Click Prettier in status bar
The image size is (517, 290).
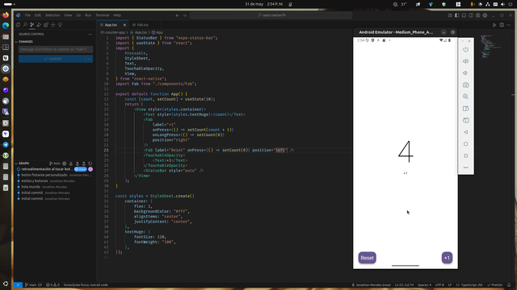(x=495, y=285)
